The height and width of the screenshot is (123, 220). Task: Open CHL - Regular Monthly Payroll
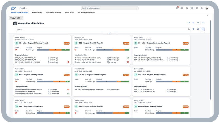click(31, 106)
